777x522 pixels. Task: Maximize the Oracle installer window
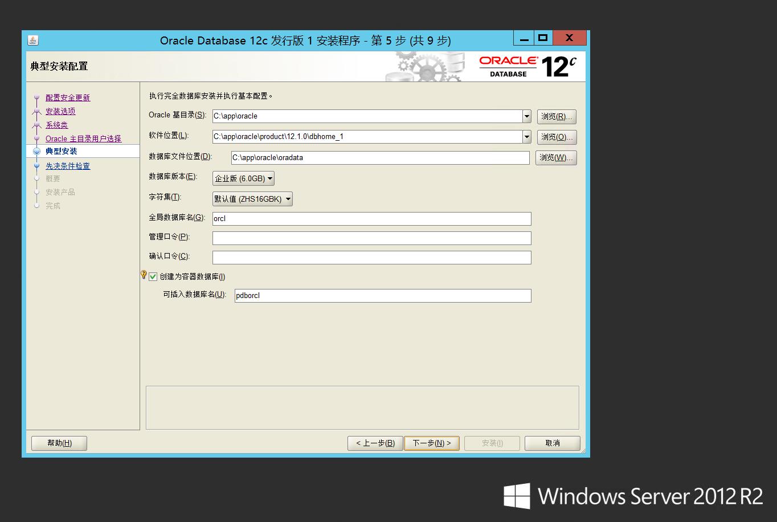pos(543,38)
